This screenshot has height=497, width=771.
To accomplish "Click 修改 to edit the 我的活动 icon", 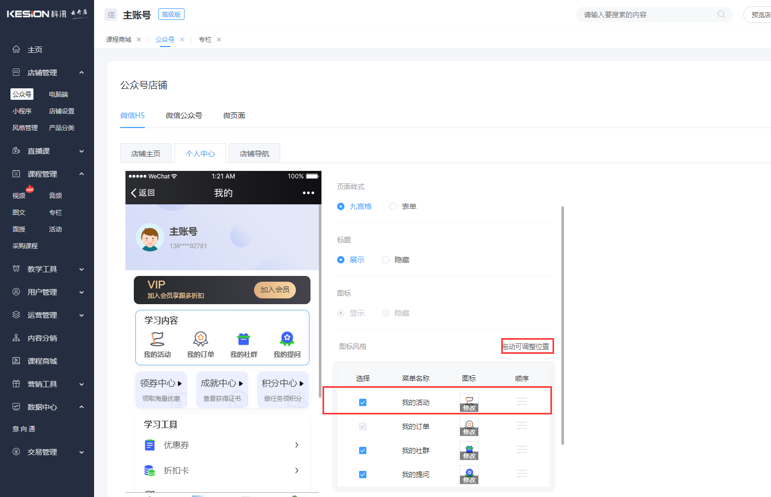I will click(x=469, y=407).
